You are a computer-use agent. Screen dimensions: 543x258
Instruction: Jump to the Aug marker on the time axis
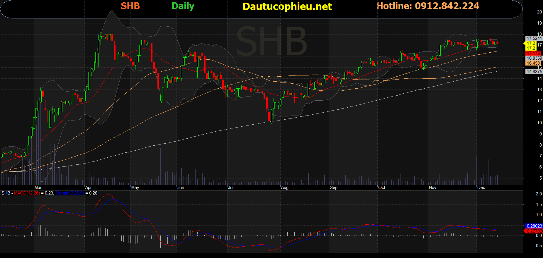284,188
